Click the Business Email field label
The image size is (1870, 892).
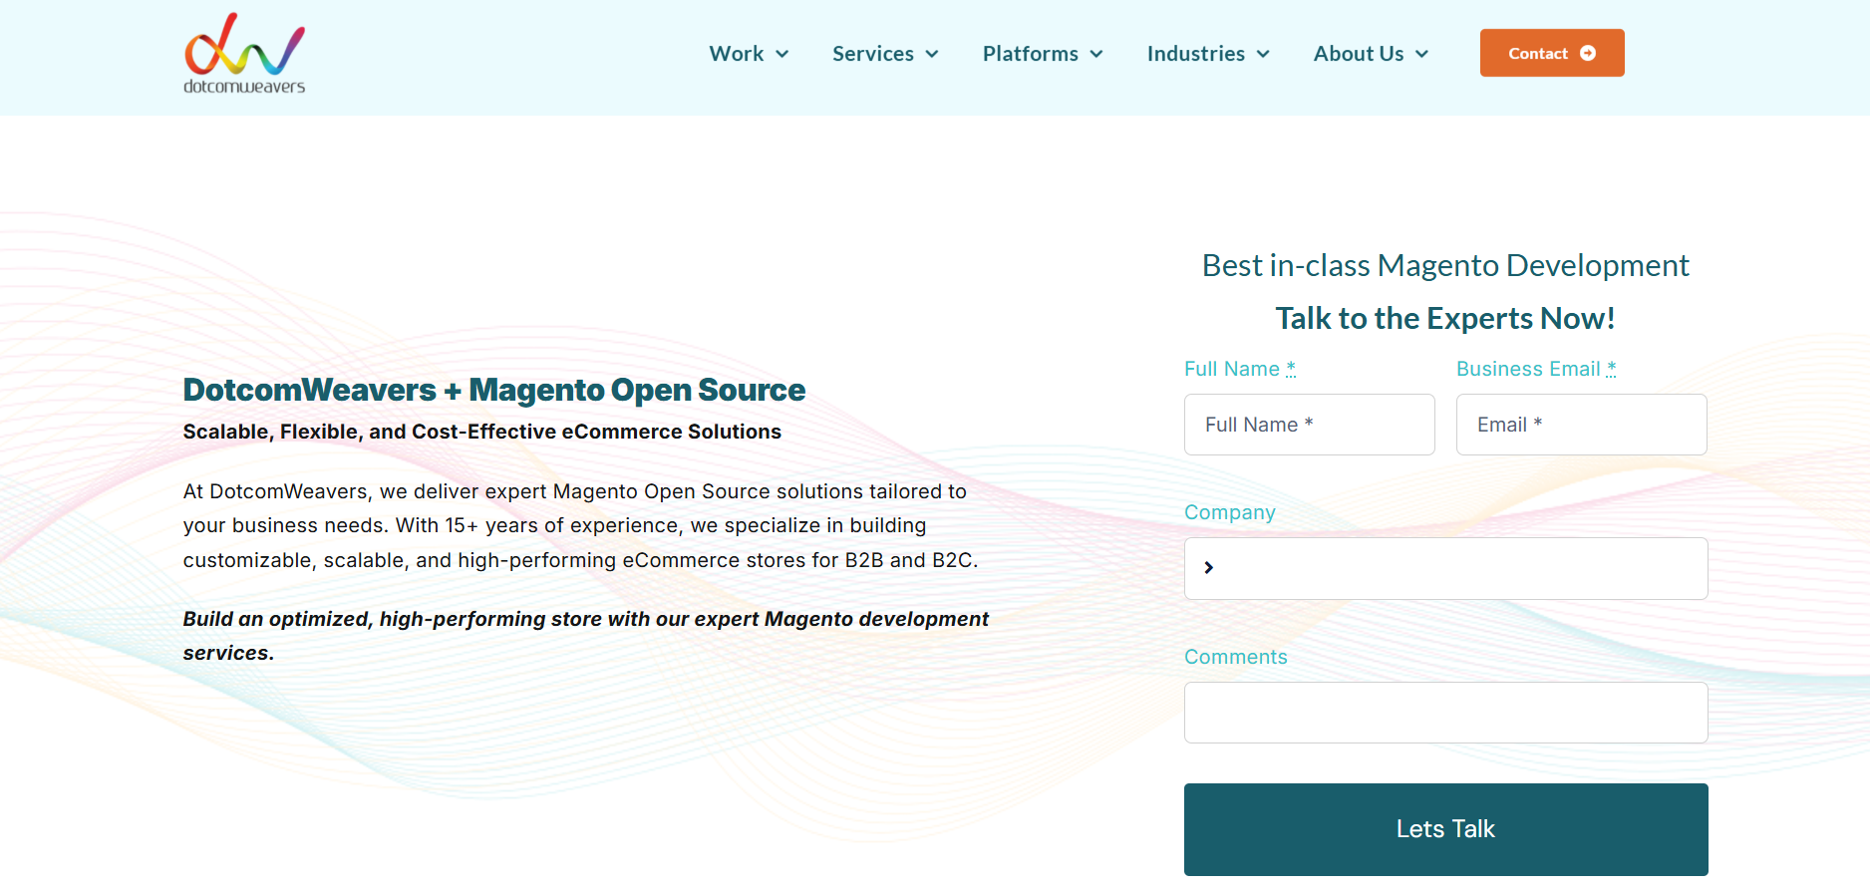point(1527,369)
